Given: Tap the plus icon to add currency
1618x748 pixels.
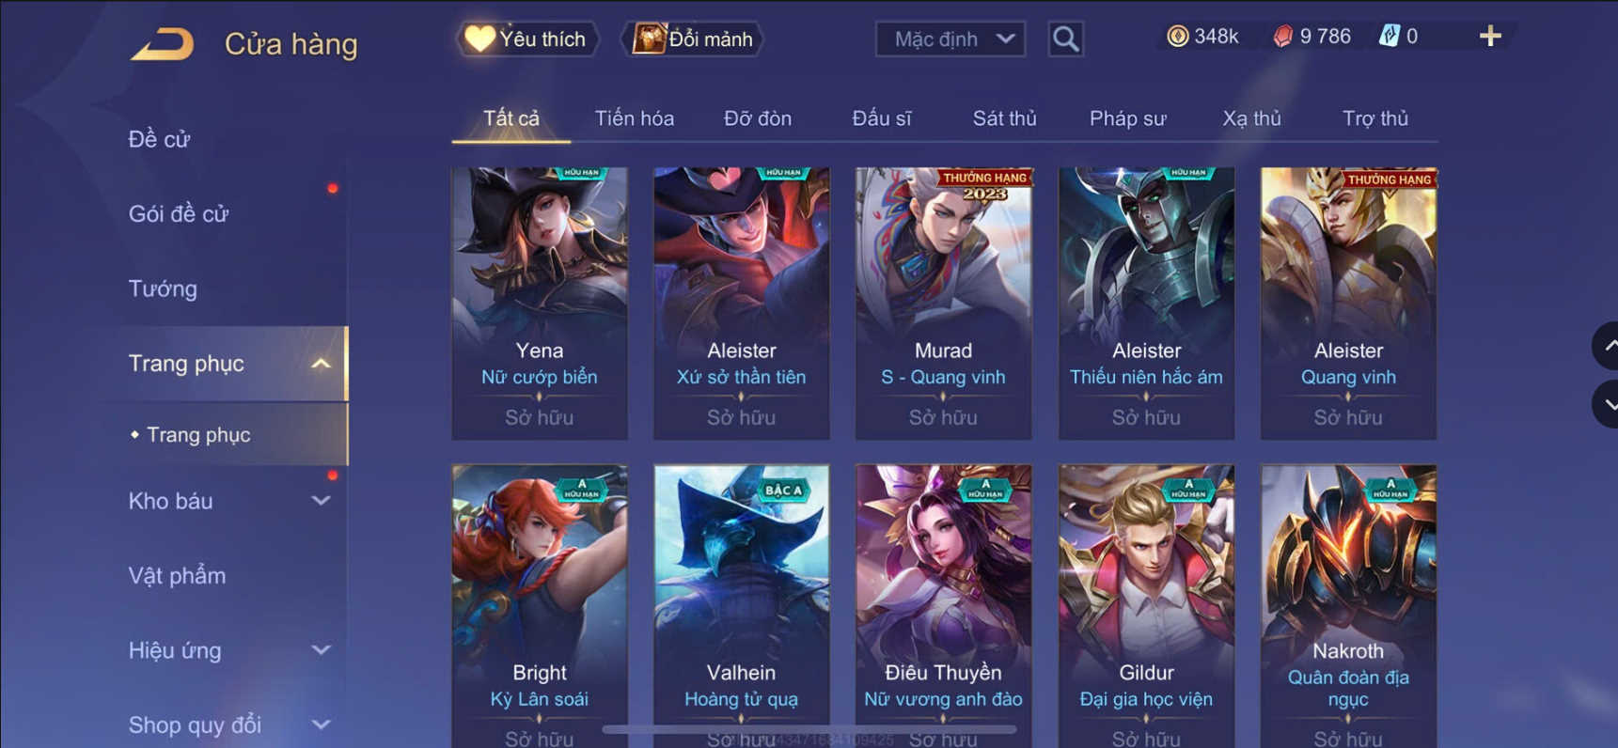Looking at the screenshot, I should tap(1490, 37).
